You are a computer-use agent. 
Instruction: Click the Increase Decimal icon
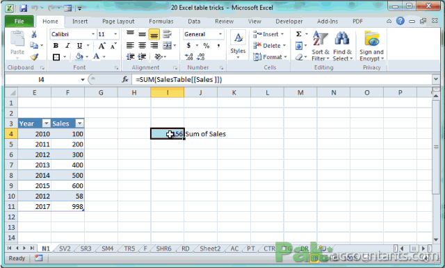[188, 57]
